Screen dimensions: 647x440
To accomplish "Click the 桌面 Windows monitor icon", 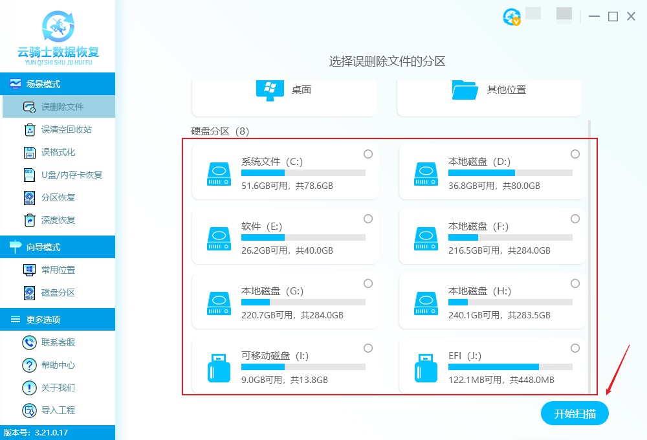I will pyautogui.click(x=270, y=90).
